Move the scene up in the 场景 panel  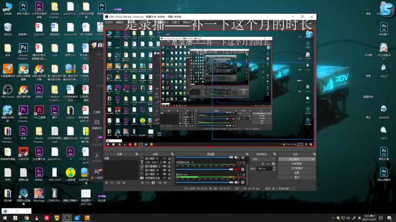tap(118, 183)
